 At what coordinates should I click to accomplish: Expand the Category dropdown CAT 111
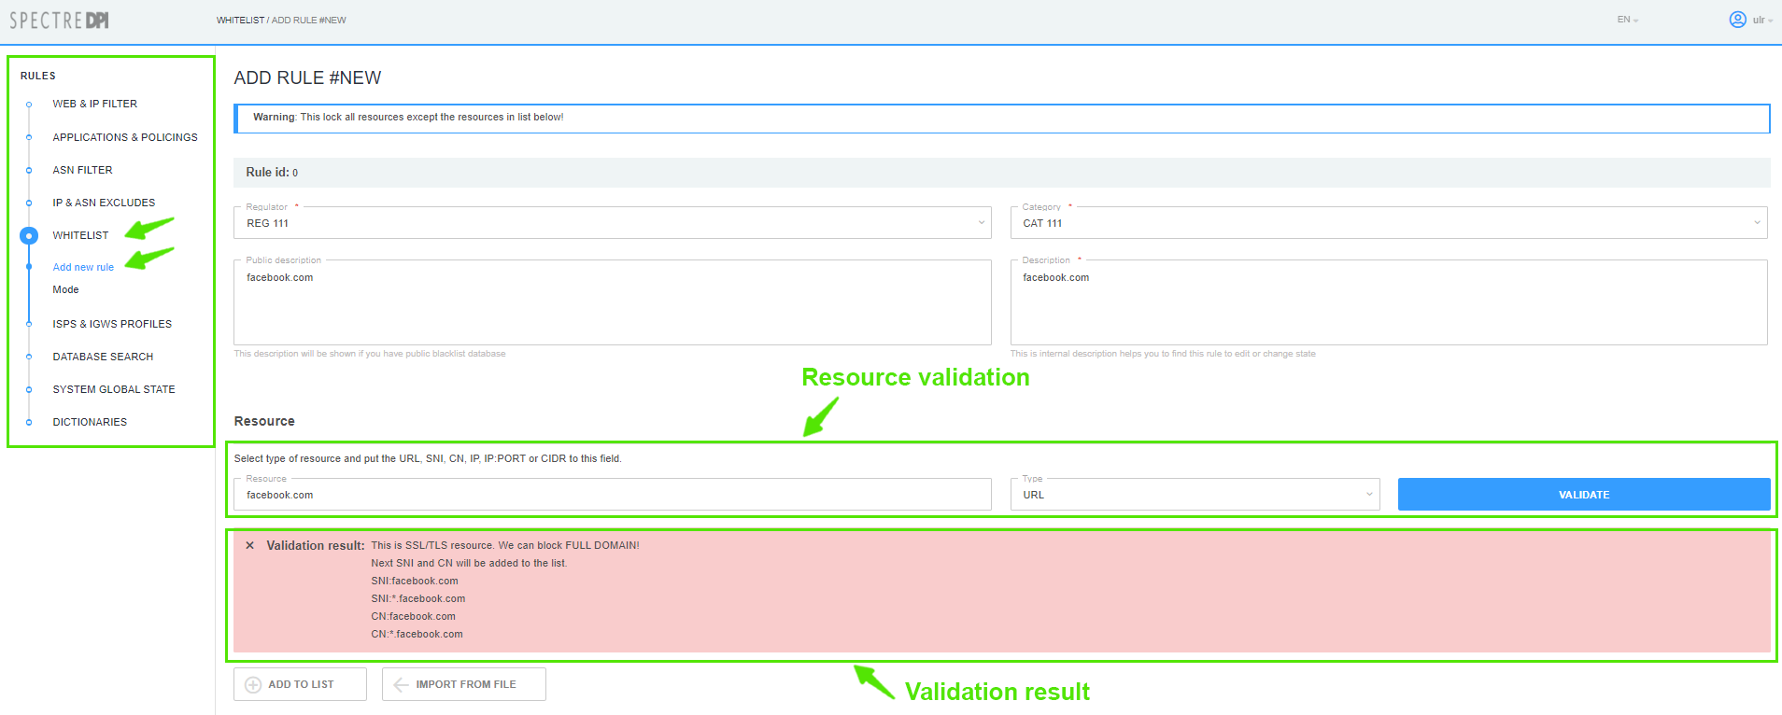(x=1388, y=223)
